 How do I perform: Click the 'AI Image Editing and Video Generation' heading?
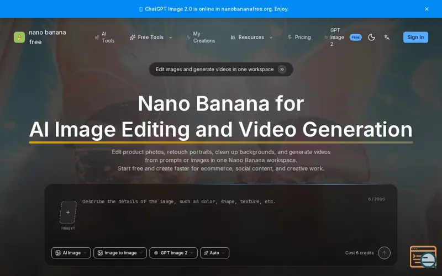[x=220, y=130]
